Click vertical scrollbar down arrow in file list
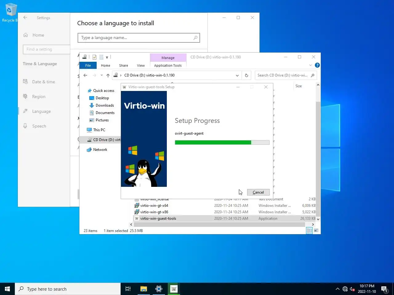 tap(318, 219)
